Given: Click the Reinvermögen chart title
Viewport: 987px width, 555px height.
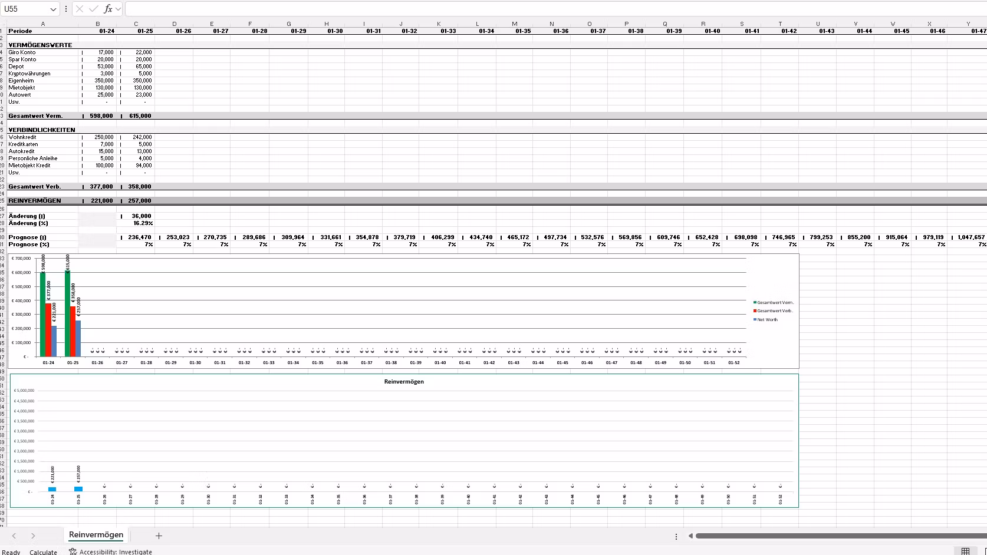Looking at the screenshot, I should pyautogui.click(x=404, y=381).
